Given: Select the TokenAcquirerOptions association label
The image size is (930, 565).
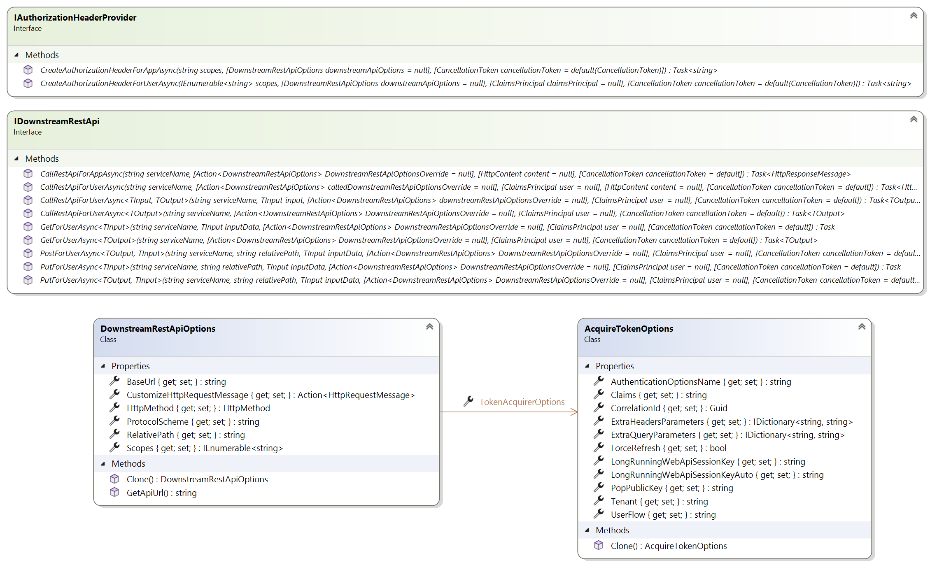Looking at the screenshot, I should 522,402.
